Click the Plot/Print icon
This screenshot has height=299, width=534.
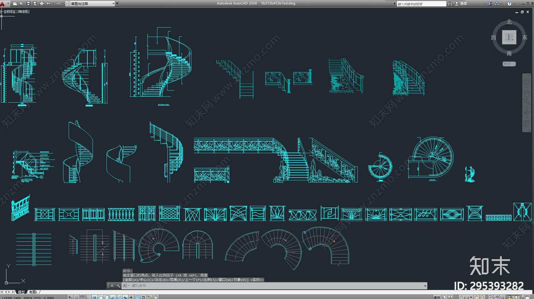point(42,4)
